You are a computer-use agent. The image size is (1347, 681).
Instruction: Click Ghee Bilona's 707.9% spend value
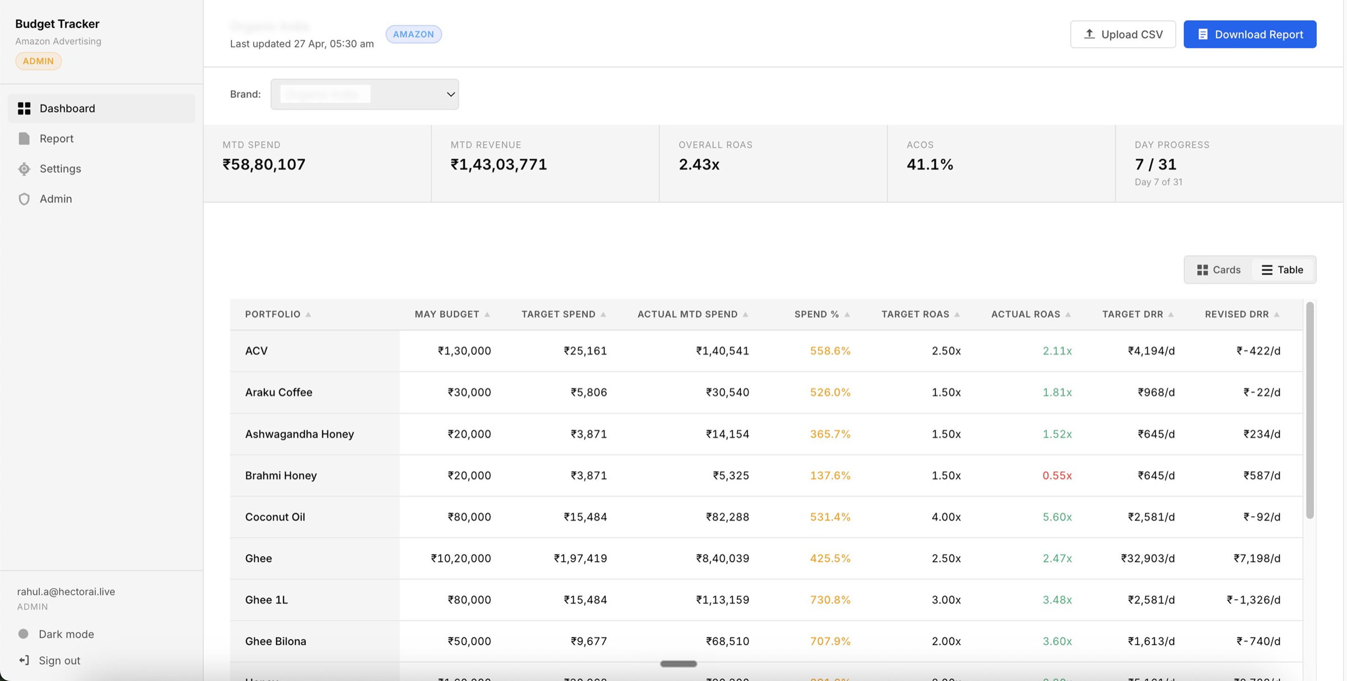coord(830,641)
